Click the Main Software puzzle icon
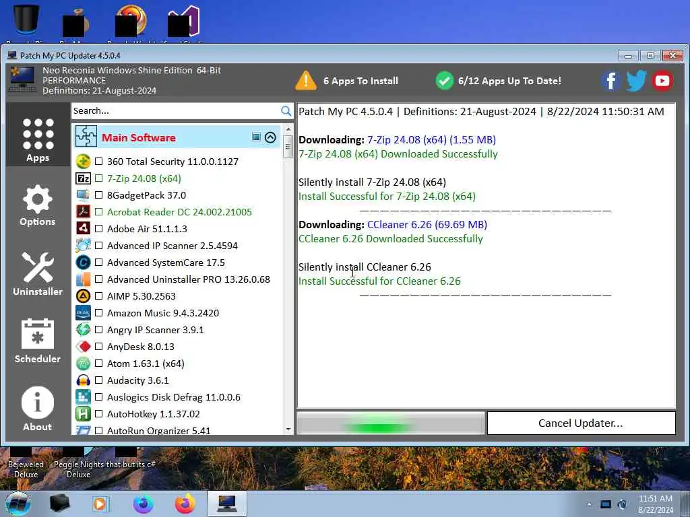This screenshot has height=517, width=690. click(86, 136)
